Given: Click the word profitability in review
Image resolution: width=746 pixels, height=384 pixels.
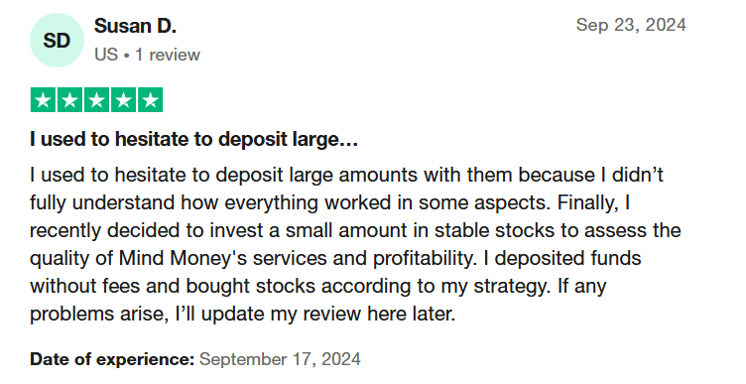Looking at the screenshot, I should pos(424,258).
